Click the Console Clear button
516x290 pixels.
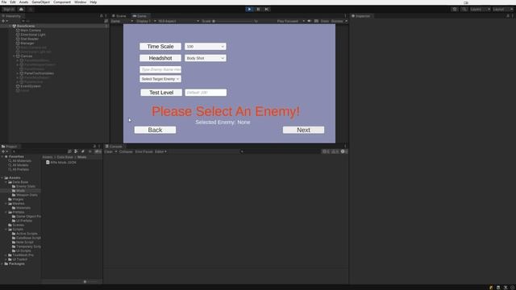[x=109, y=151]
